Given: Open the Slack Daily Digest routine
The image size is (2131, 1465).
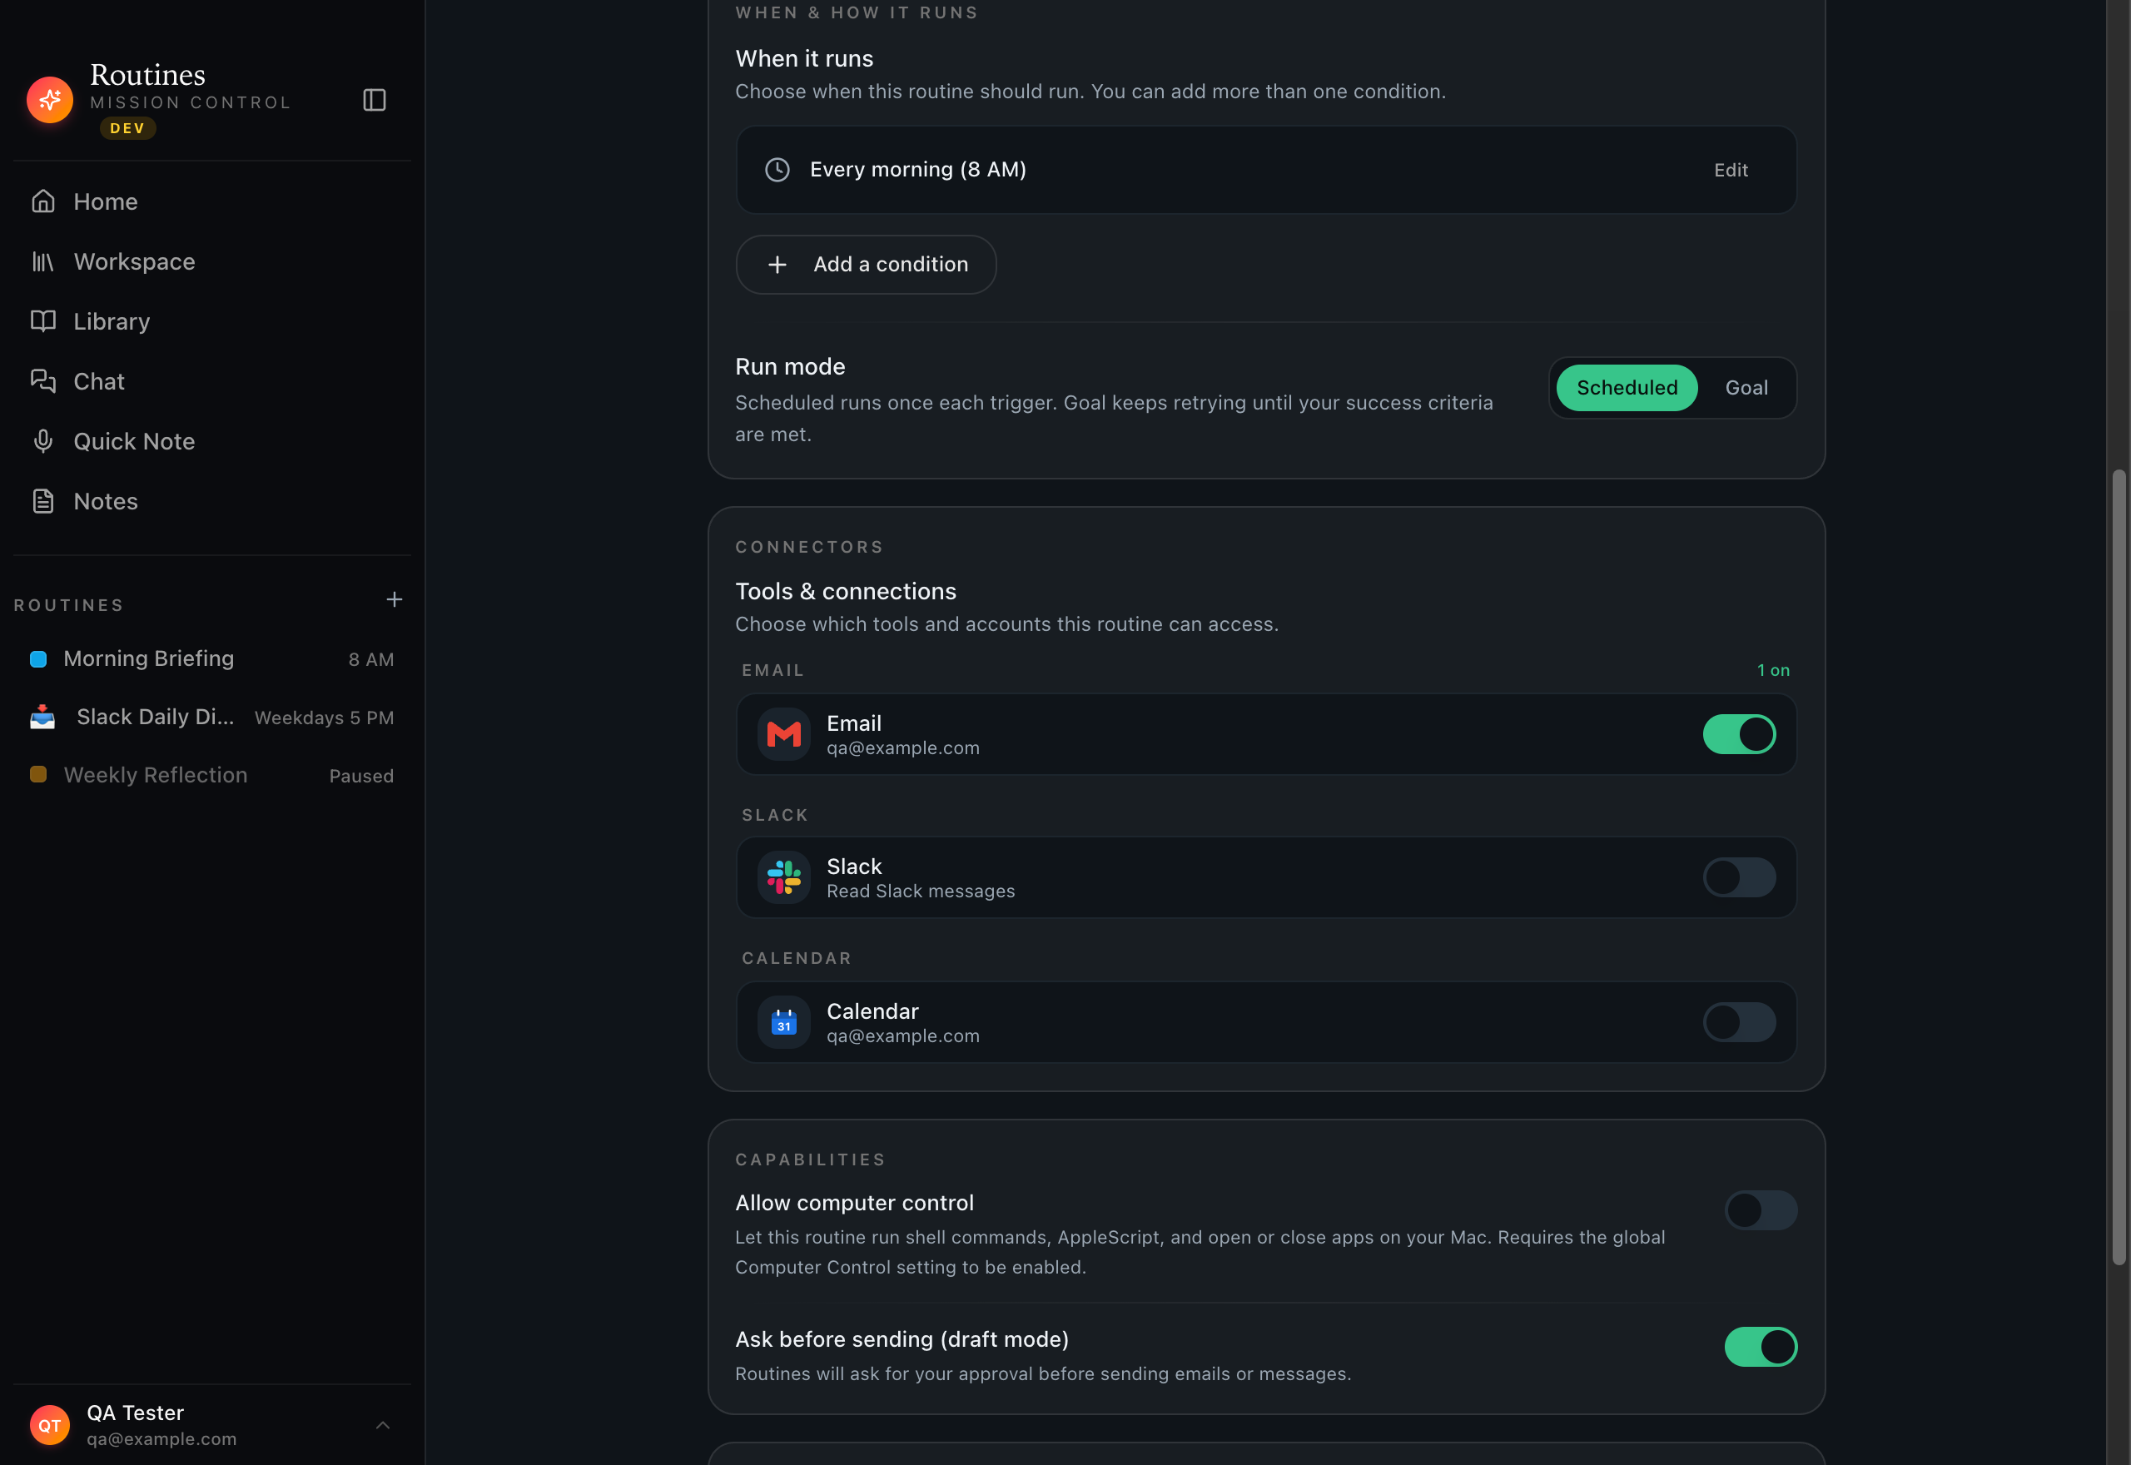Looking at the screenshot, I should [x=212, y=717].
